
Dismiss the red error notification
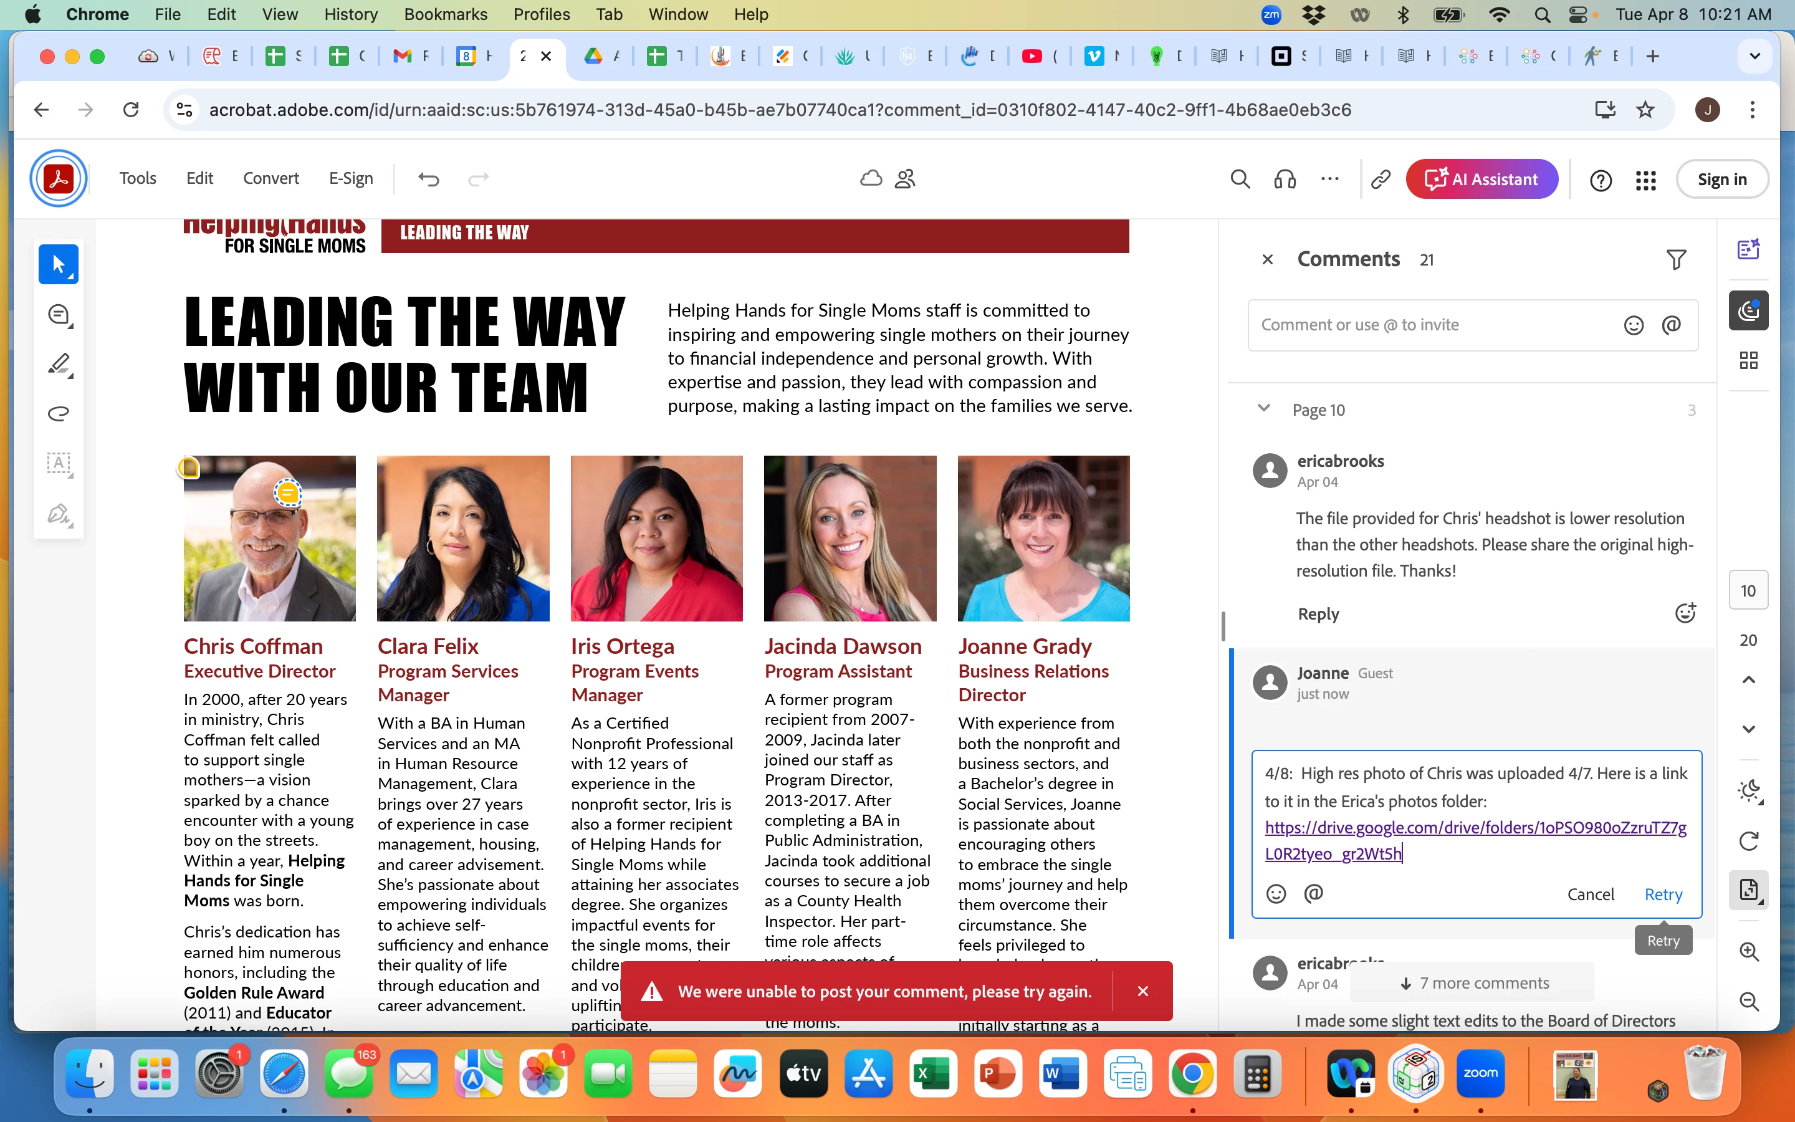(x=1142, y=991)
